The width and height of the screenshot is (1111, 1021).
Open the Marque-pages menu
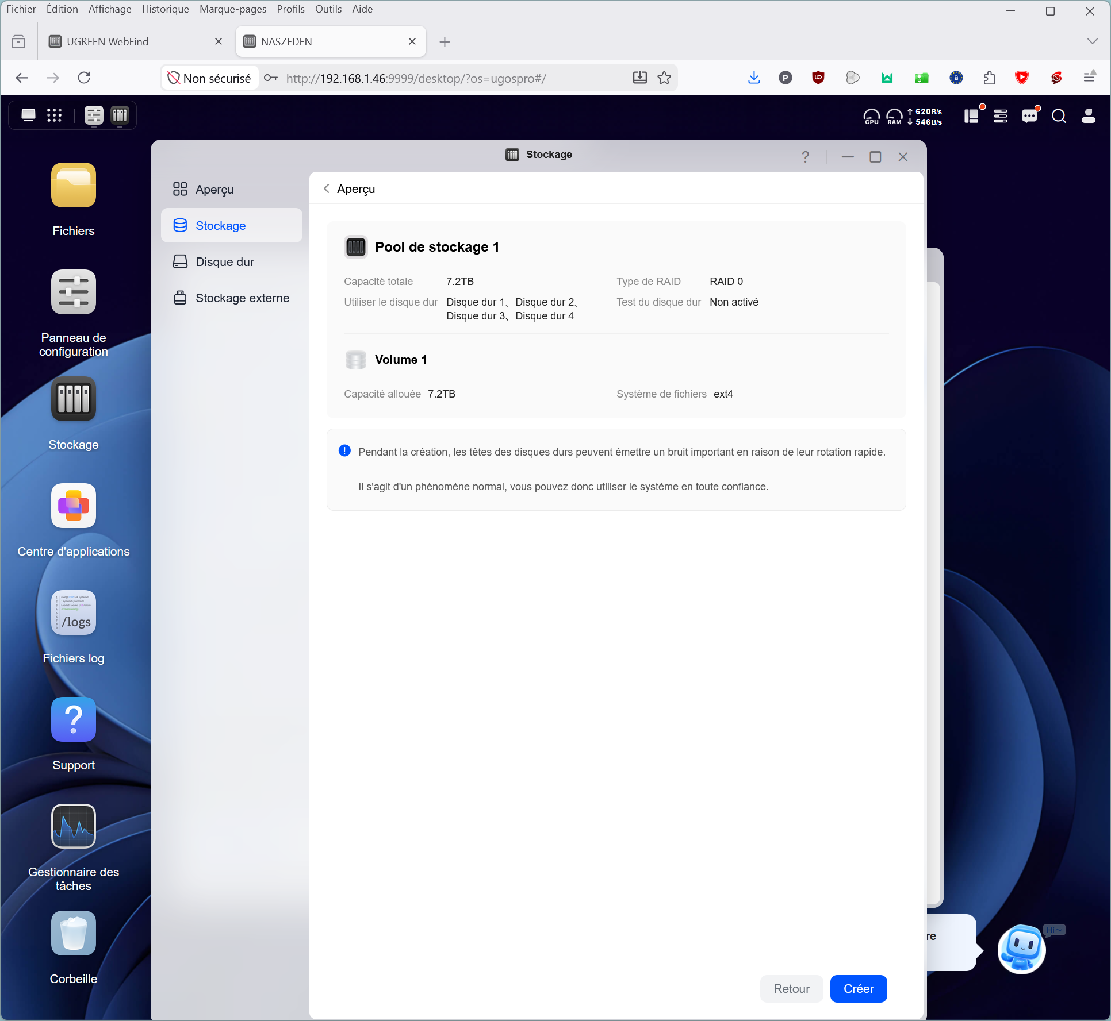(232, 9)
